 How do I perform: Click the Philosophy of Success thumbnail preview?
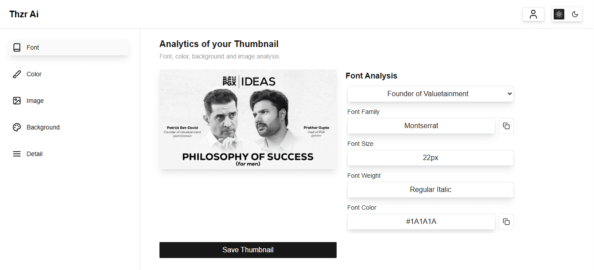point(248,119)
